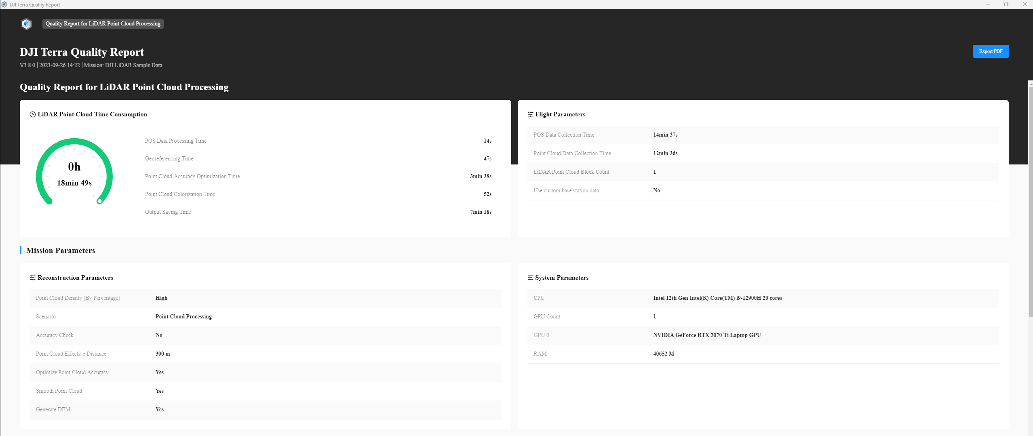
Task: Click the 18min 49s total time readout
Action: (x=74, y=183)
